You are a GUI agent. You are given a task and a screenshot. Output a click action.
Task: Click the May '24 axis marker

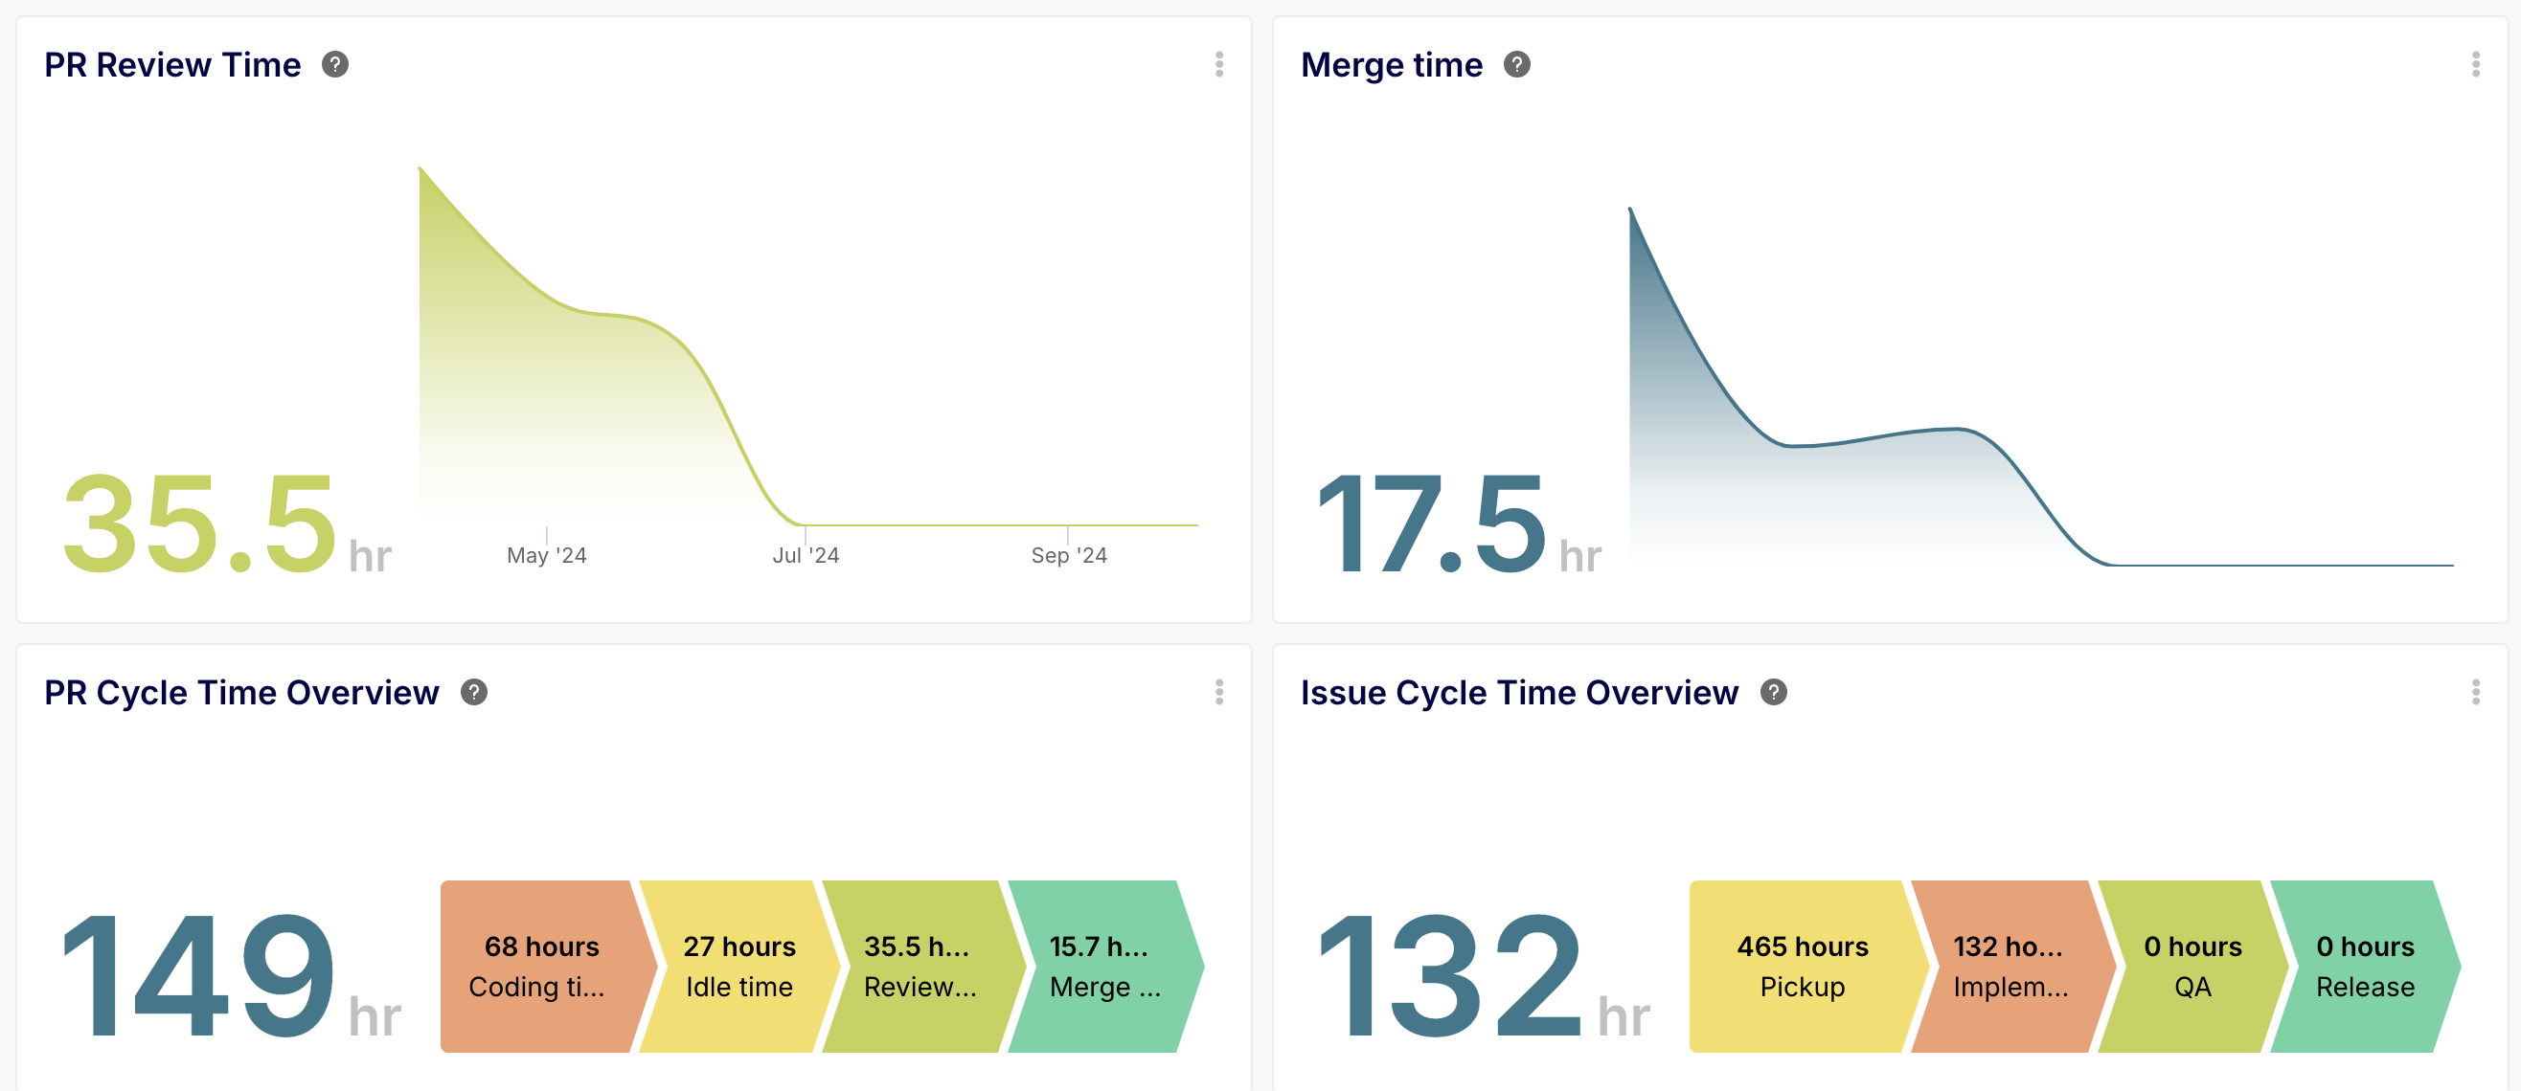click(x=546, y=554)
